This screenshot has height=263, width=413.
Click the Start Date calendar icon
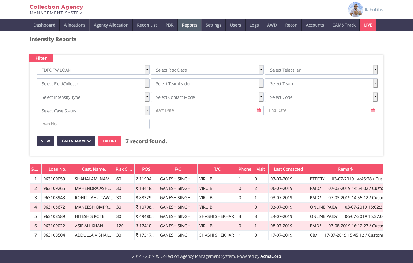click(x=259, y=111)
